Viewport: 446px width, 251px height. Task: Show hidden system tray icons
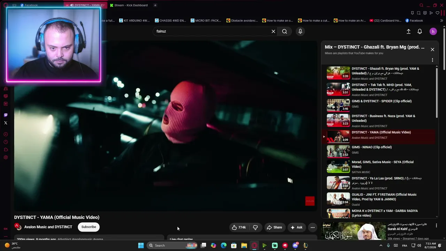click(381, 245)
